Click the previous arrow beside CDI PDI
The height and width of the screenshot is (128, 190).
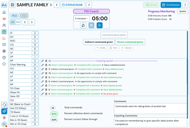pyautogui.click(x=25, y=22)
